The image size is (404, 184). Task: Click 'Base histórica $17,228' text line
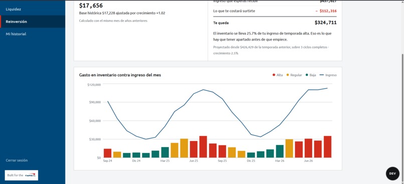pyautogui.click(x=122, y=13)
